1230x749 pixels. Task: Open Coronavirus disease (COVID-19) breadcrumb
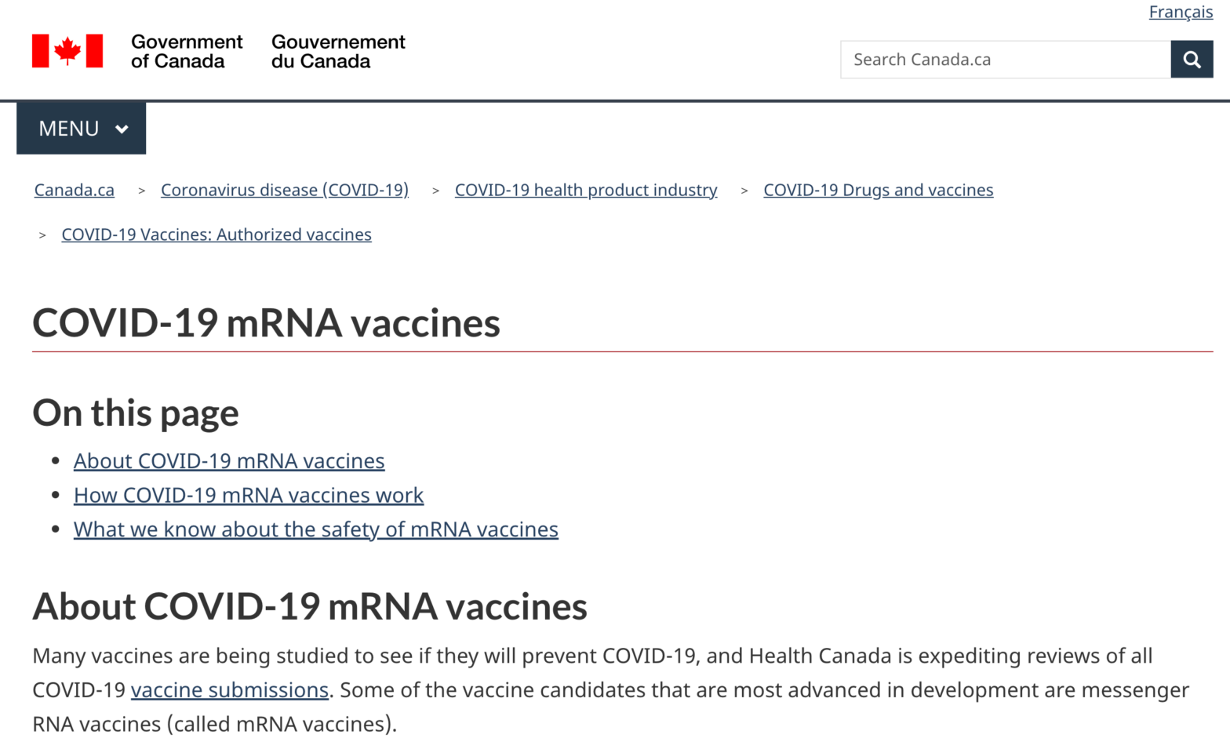pyautogui.click(x=285, y=190)
